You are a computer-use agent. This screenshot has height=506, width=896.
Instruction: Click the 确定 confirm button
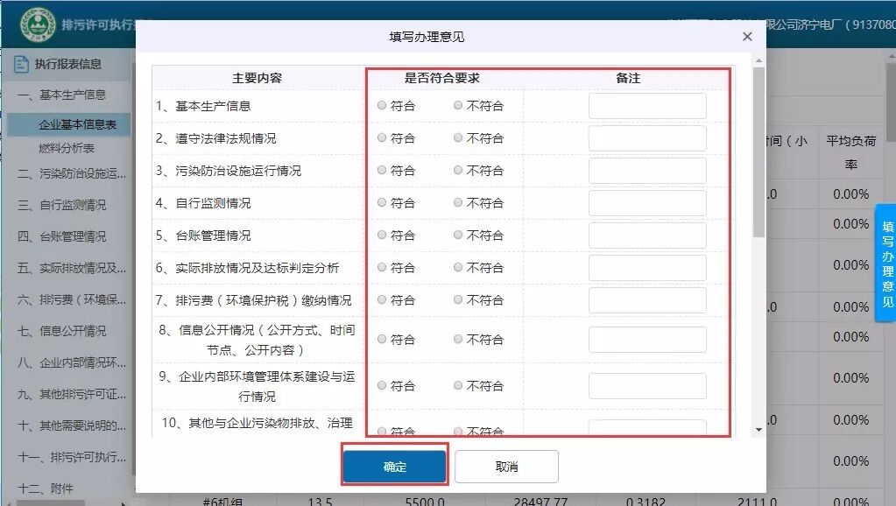point(394,467)
